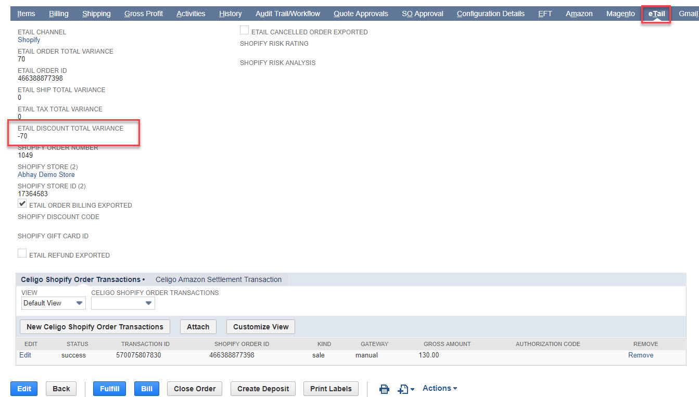
Task: Open the Shipping tab
Action: click(x=96, y=14)
